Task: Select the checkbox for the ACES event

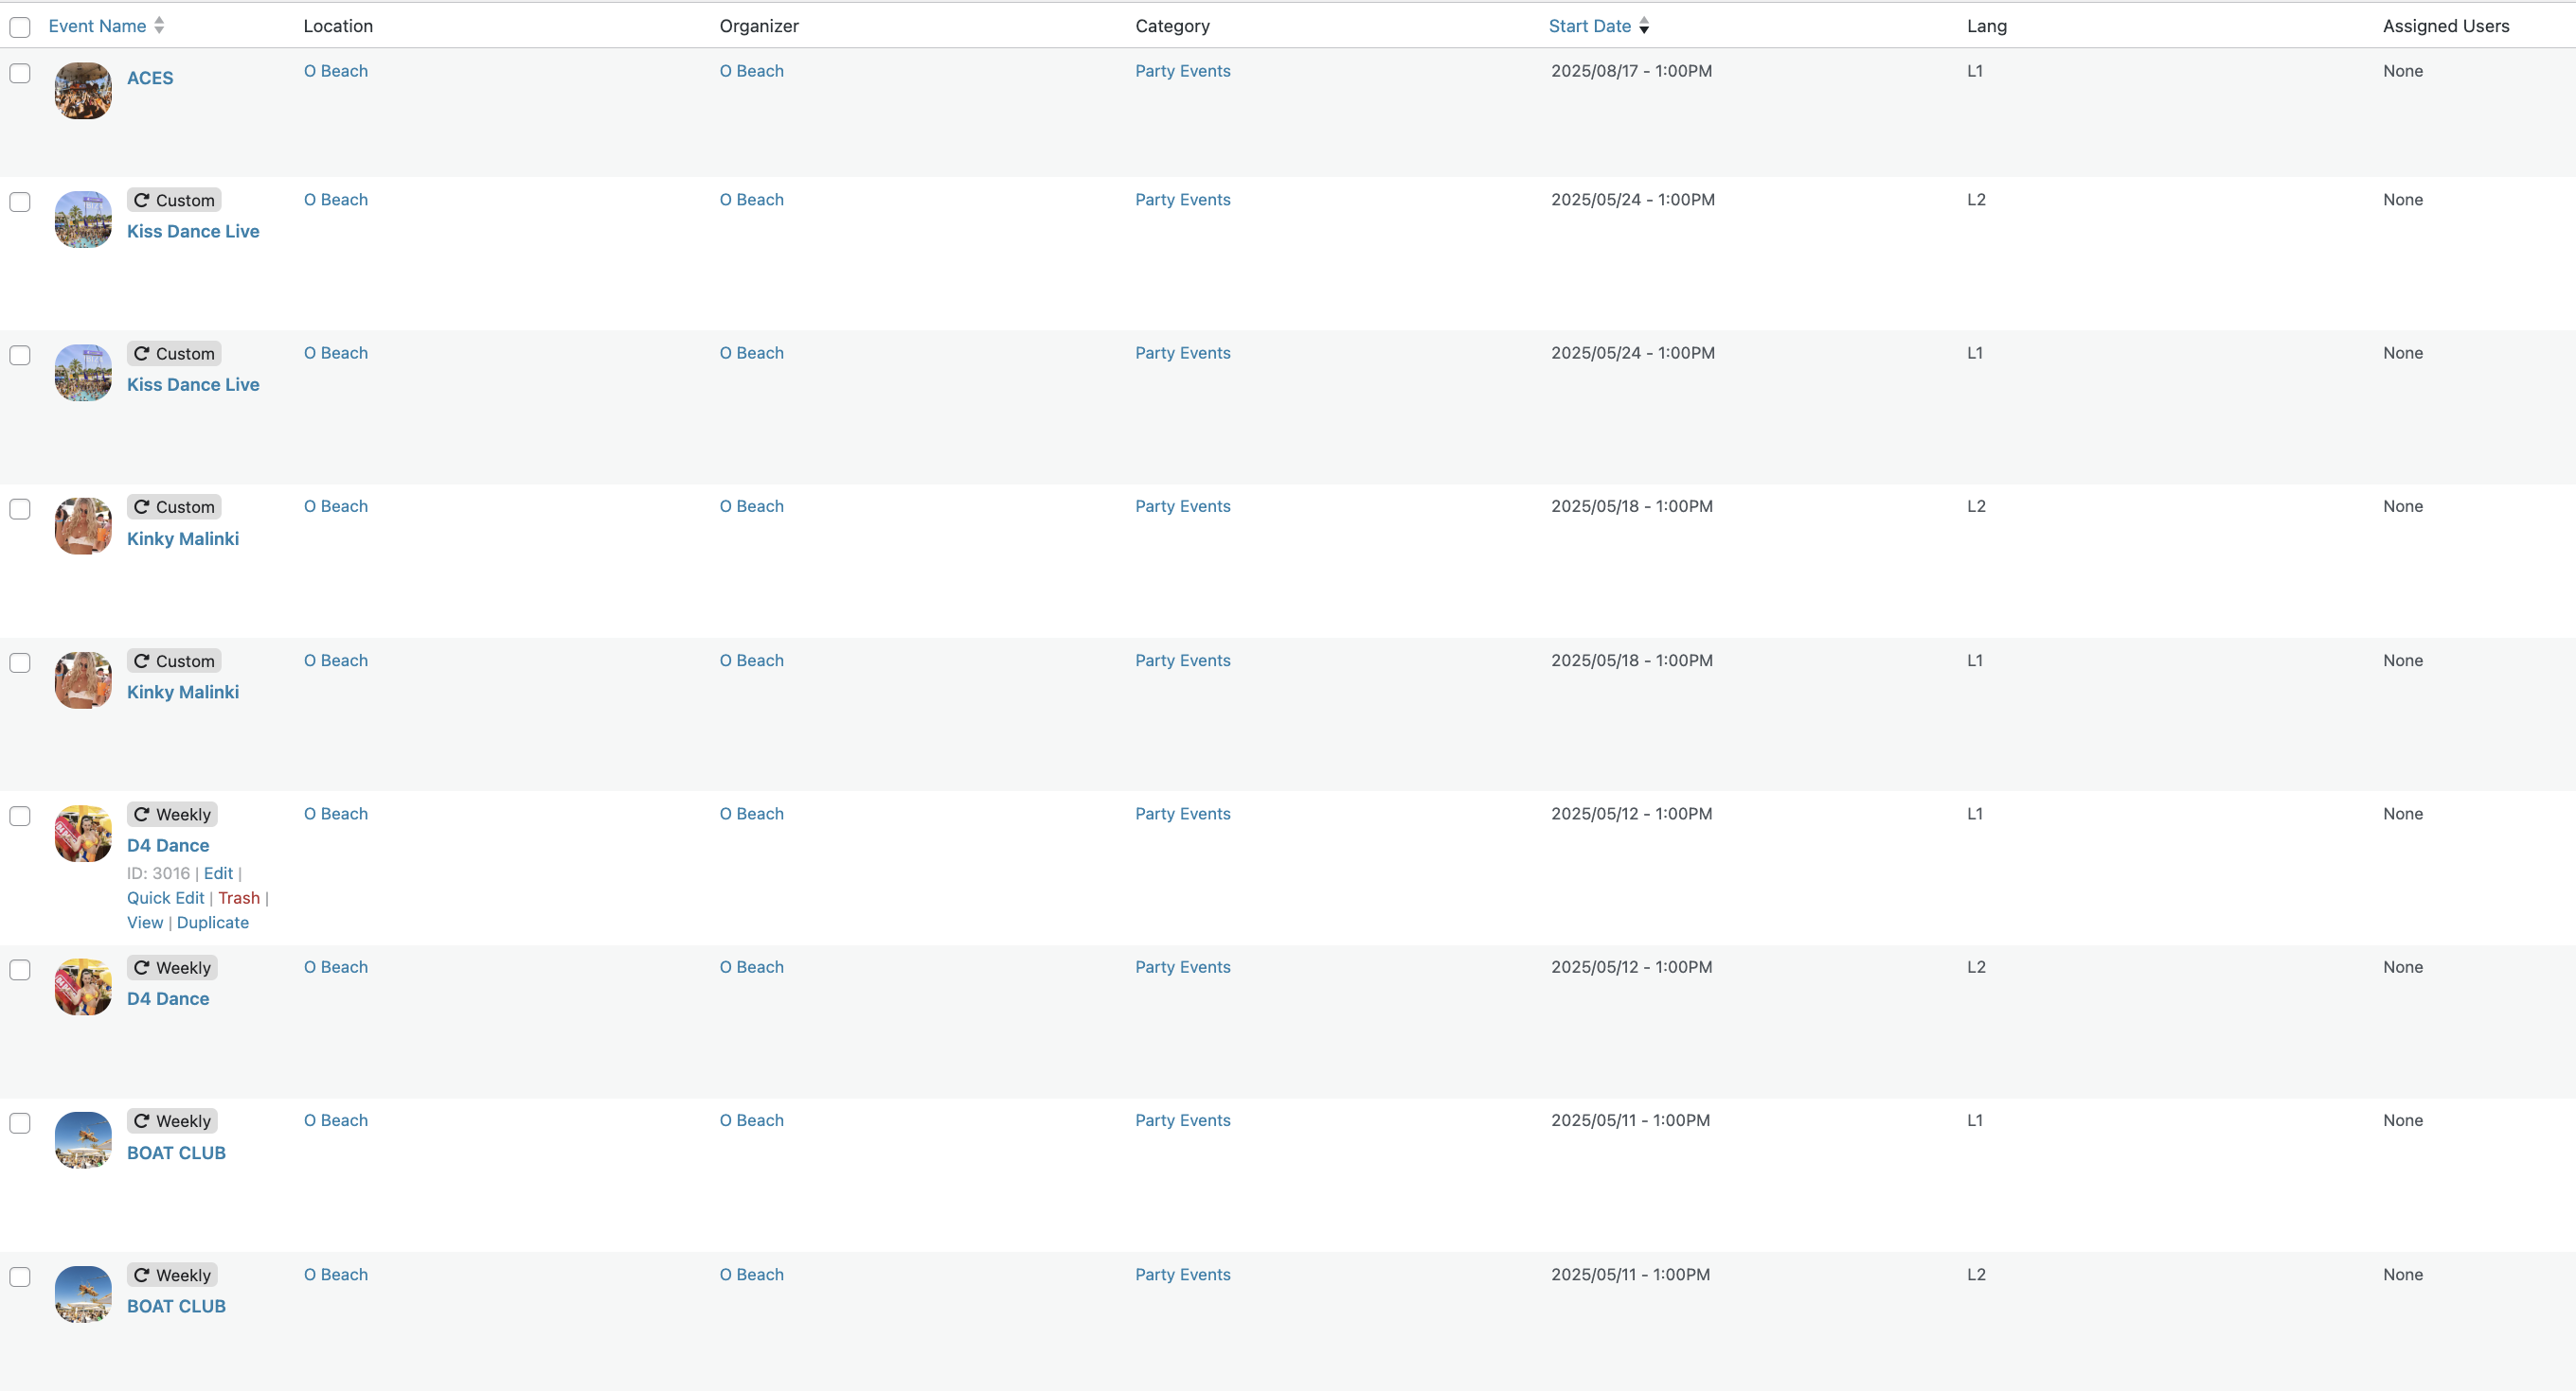Action: 20,73
